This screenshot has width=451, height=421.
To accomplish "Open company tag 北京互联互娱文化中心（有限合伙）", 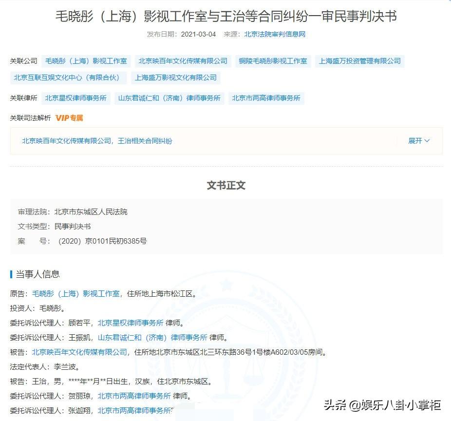I will coord(69,77).
